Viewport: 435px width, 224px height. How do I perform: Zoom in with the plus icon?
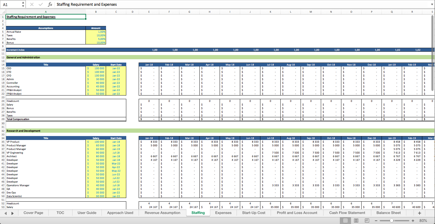[x=413, y=221]
